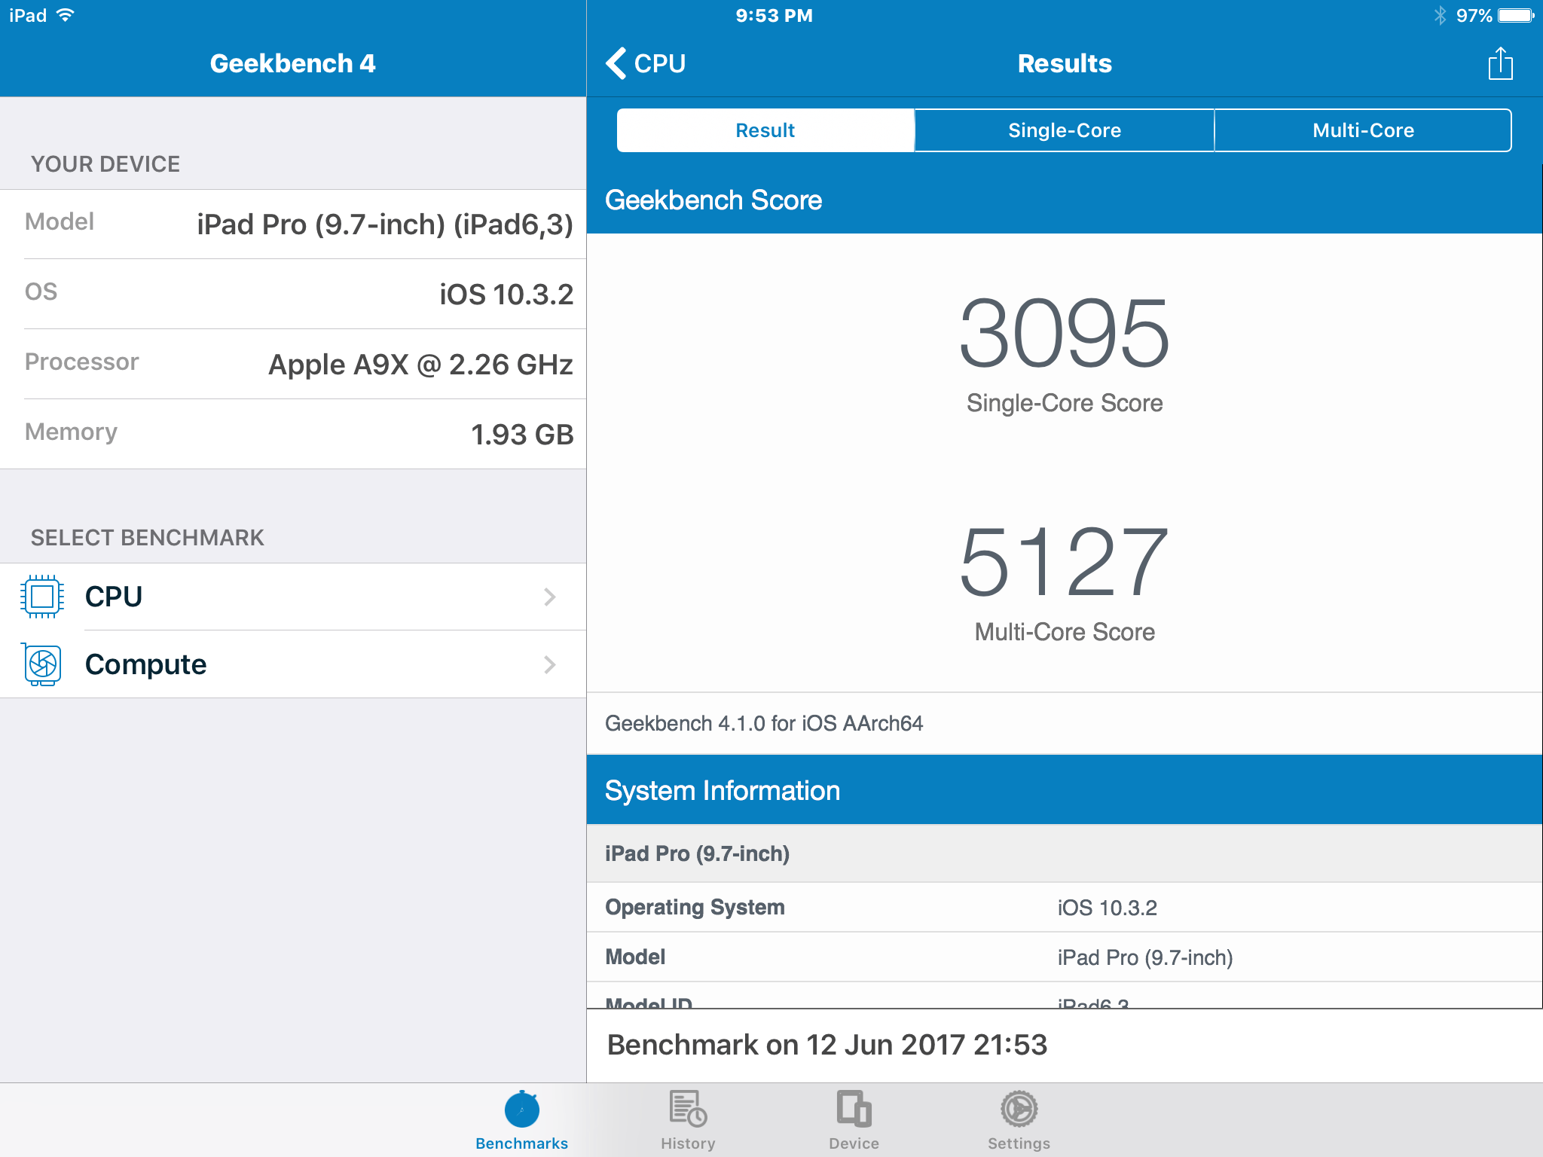Select the Benchmarks stopwatch tab
The image size is (1543, 1157).
click(521, 1110)
